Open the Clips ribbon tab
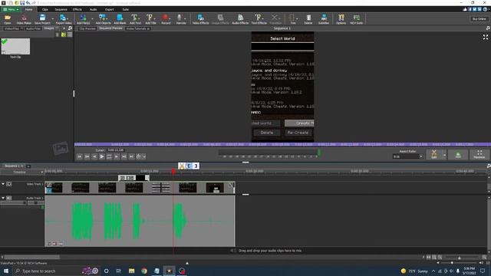This screenshot has height=276, width=491. click(x=45, y=9)
